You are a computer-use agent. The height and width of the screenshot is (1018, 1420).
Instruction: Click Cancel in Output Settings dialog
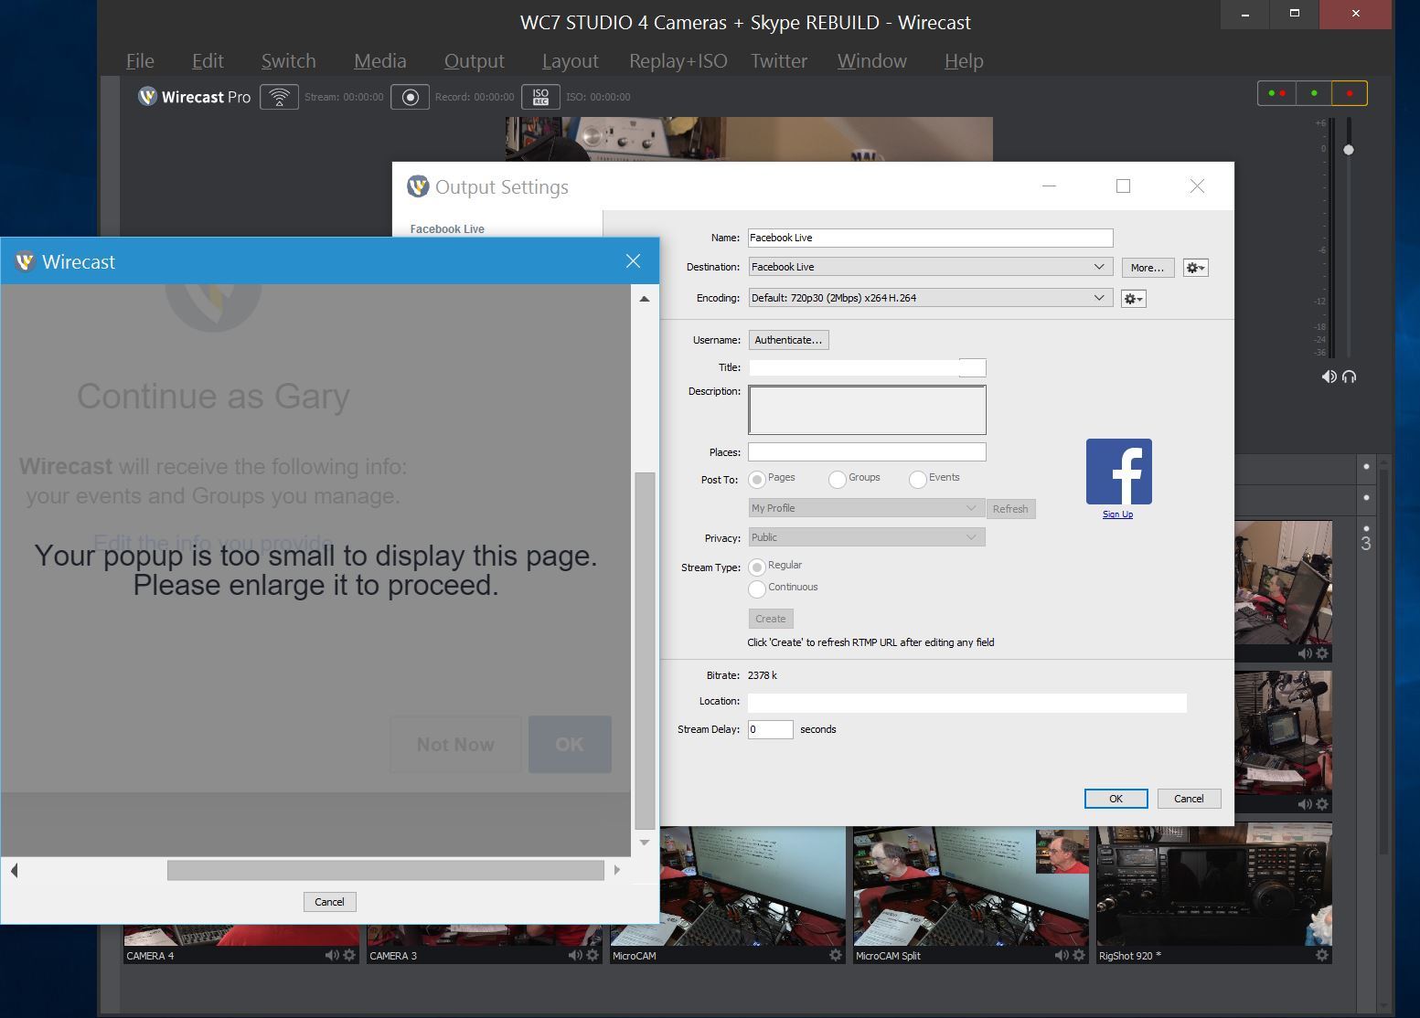point(1189,799)
